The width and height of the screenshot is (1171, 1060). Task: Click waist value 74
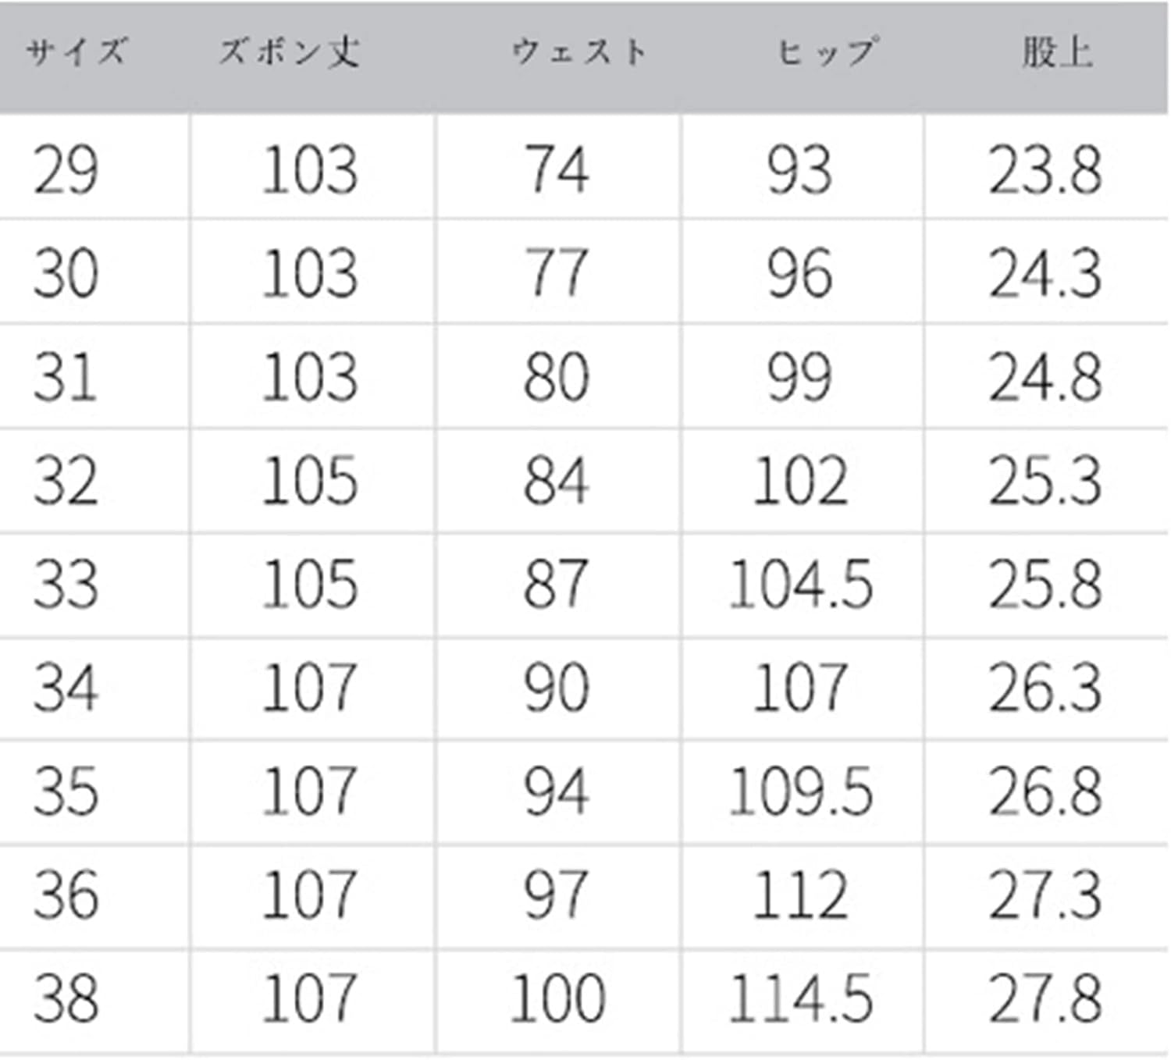556,169
